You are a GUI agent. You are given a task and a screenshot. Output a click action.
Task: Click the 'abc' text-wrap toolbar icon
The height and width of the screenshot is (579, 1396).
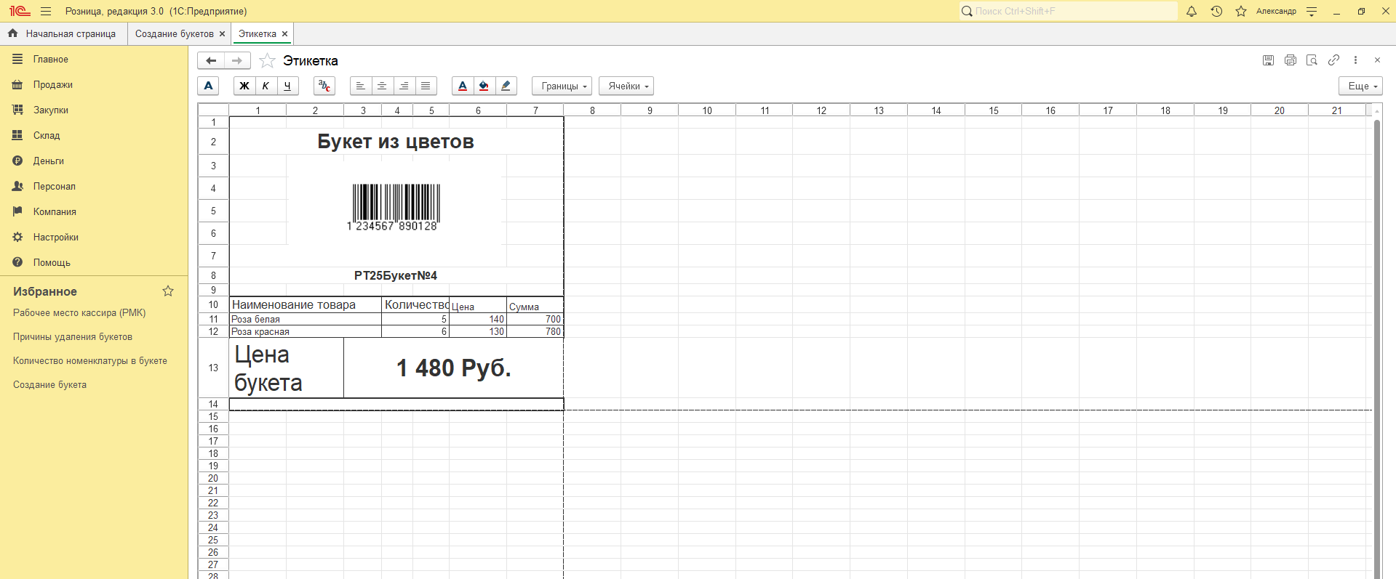click(x=324, y=86)
